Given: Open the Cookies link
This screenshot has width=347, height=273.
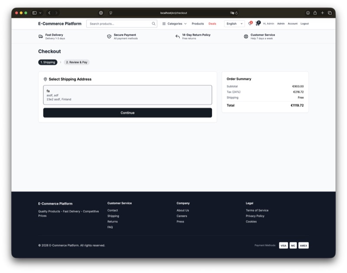Looking at the screenshot, I should pyautogui.click(x=251, y=221).
